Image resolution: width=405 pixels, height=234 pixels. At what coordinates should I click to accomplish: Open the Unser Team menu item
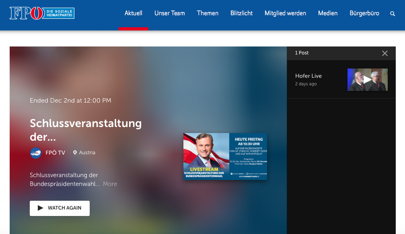click(169, 13)
